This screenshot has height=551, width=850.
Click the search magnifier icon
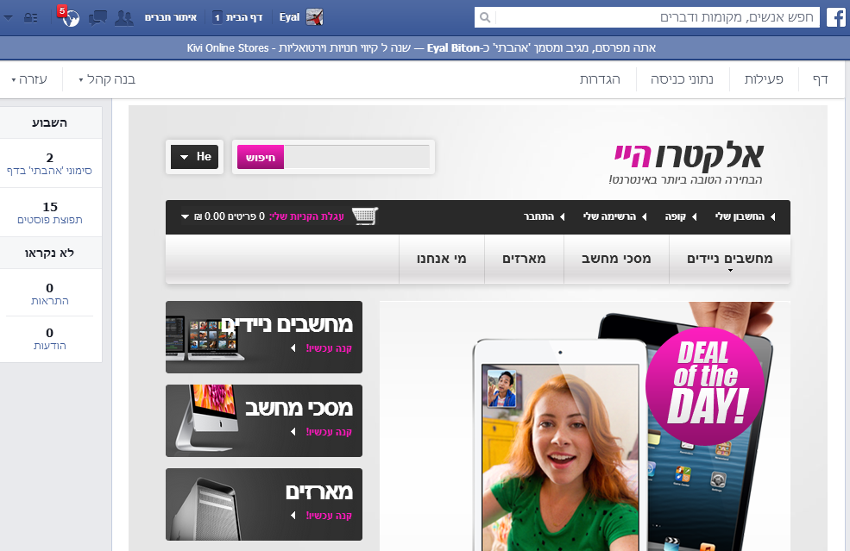485,17
